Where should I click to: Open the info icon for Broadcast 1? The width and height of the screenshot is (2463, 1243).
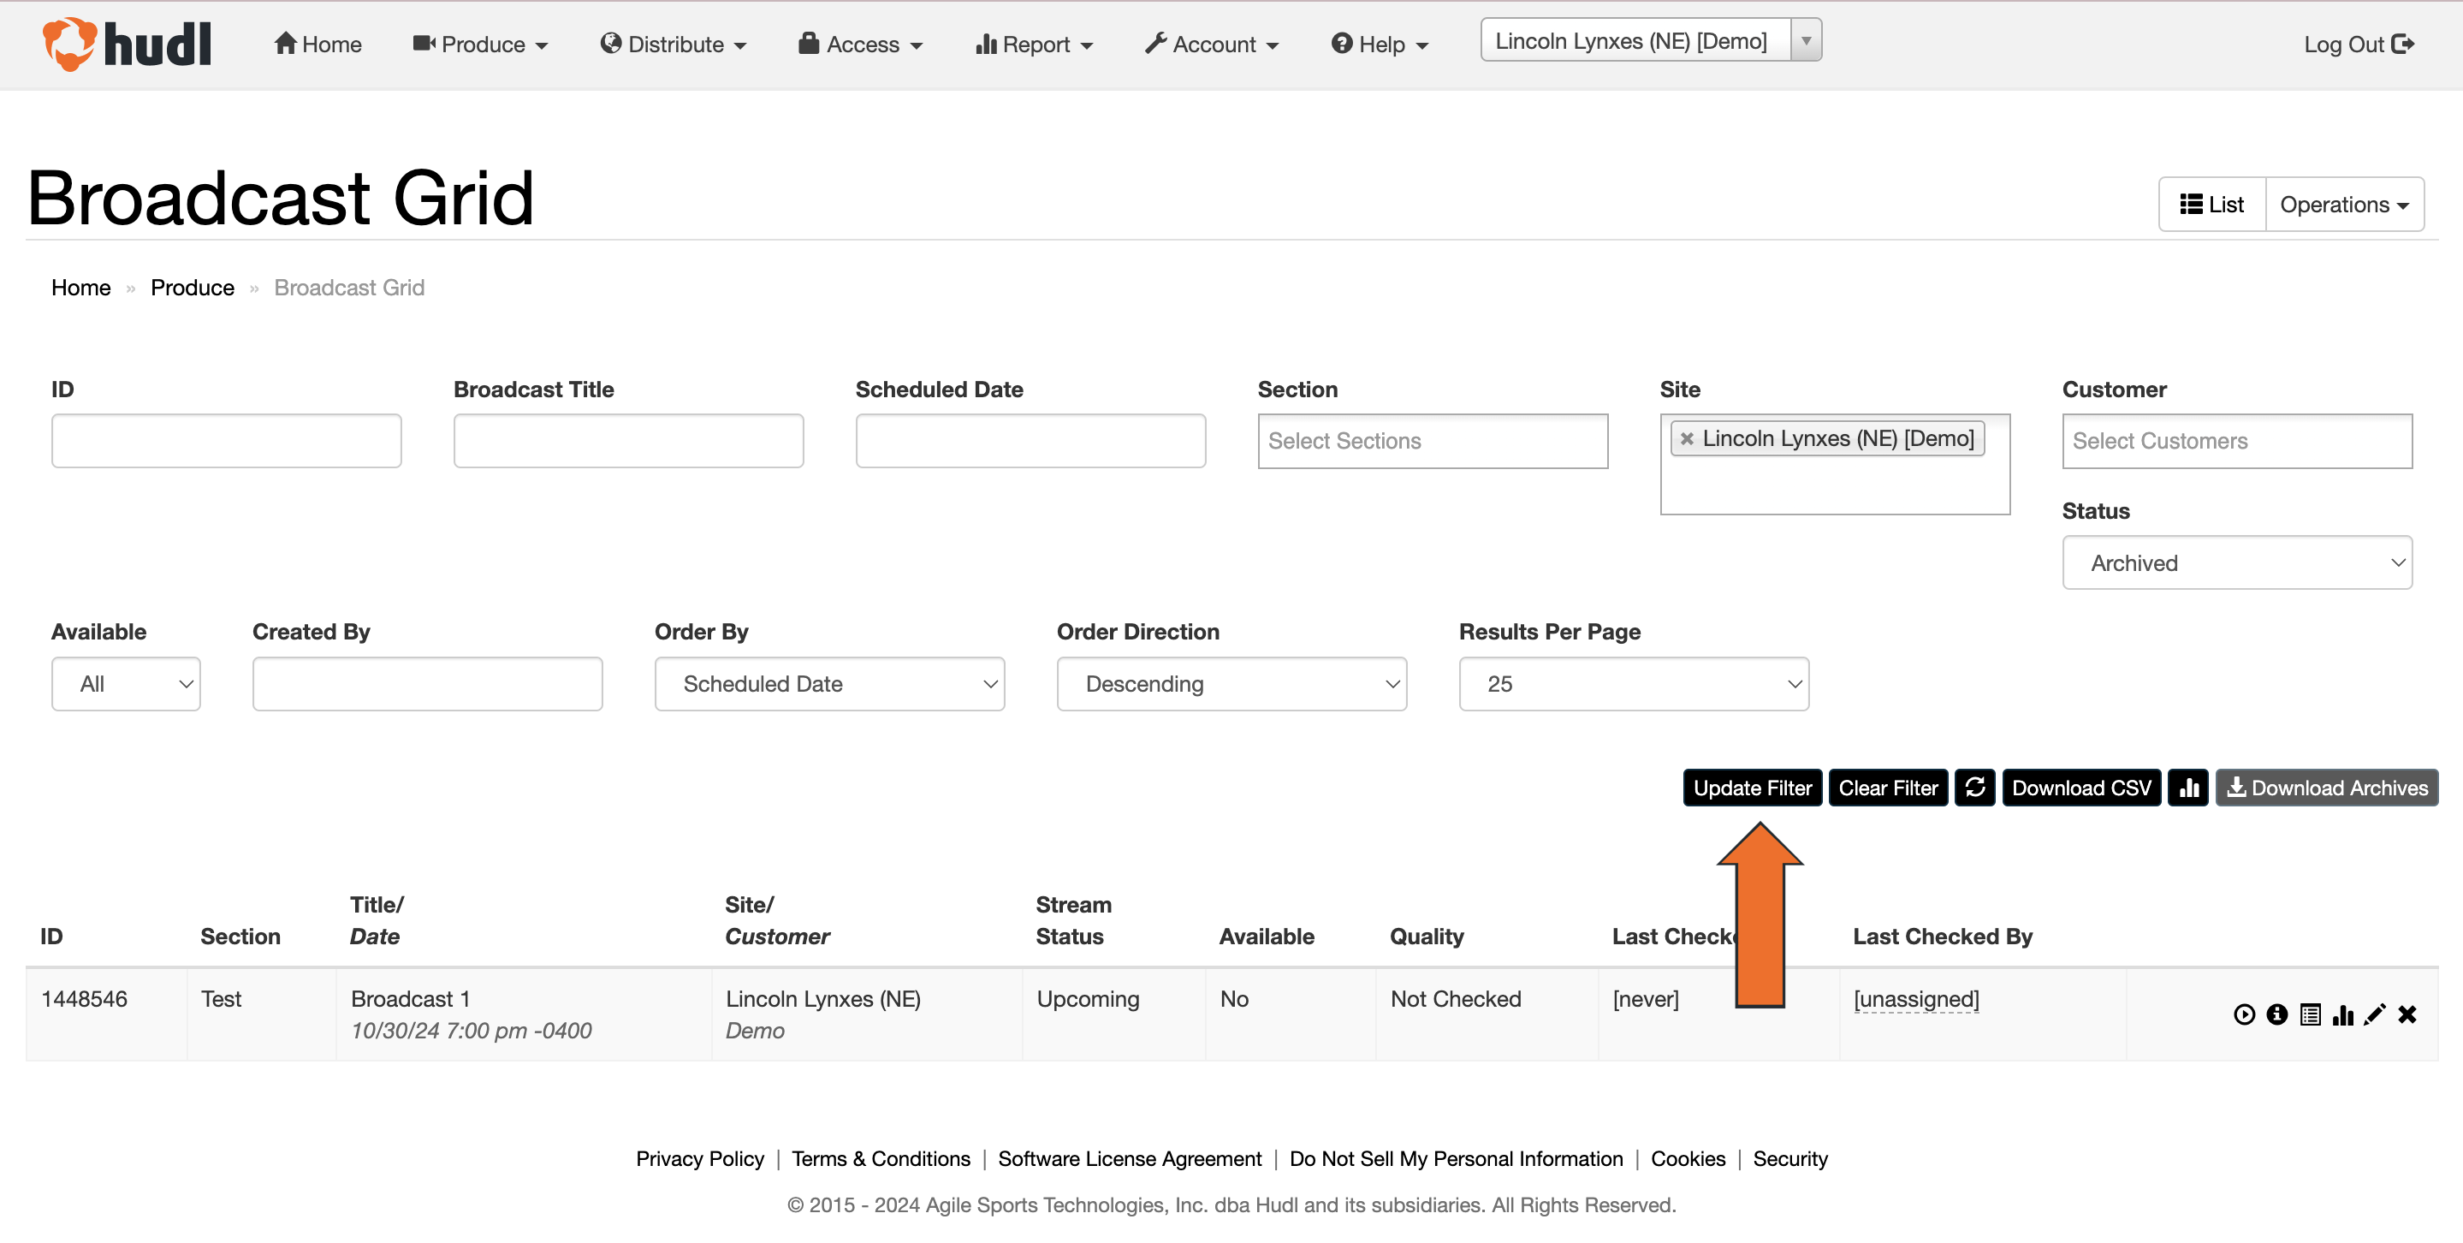pyautogui.click(x=2276, y=1014)
